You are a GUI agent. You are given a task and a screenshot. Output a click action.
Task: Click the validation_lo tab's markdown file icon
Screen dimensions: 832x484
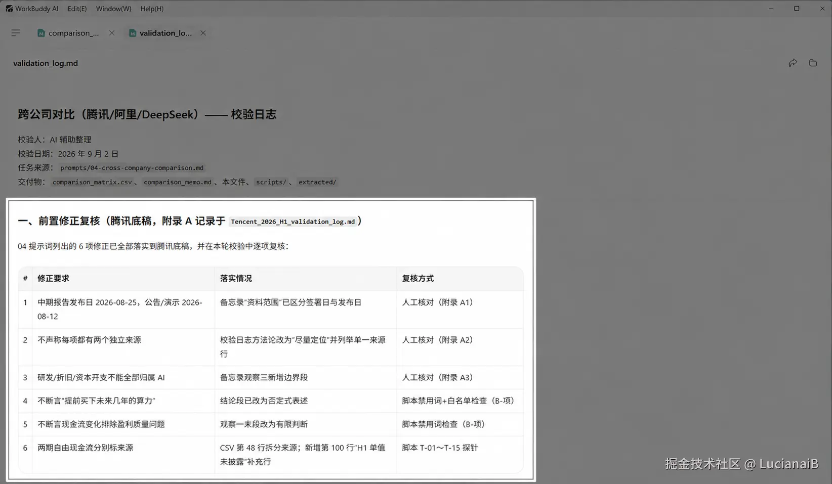pos(133,33)
